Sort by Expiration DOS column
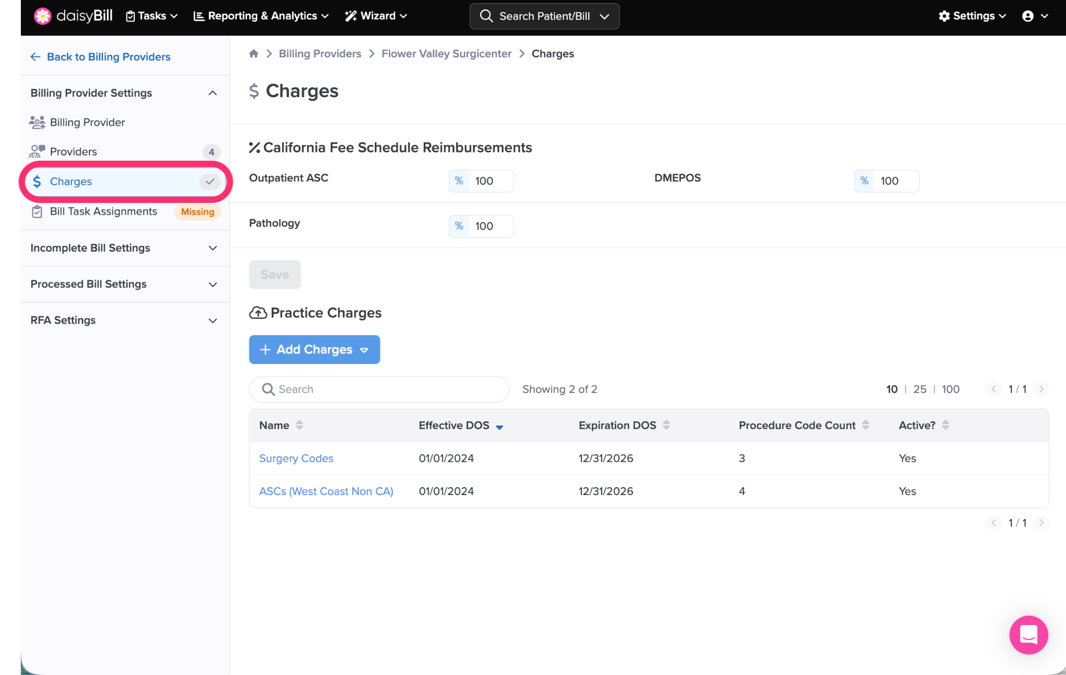This screenshot has width=1066, height=675. tap(666, 425)
